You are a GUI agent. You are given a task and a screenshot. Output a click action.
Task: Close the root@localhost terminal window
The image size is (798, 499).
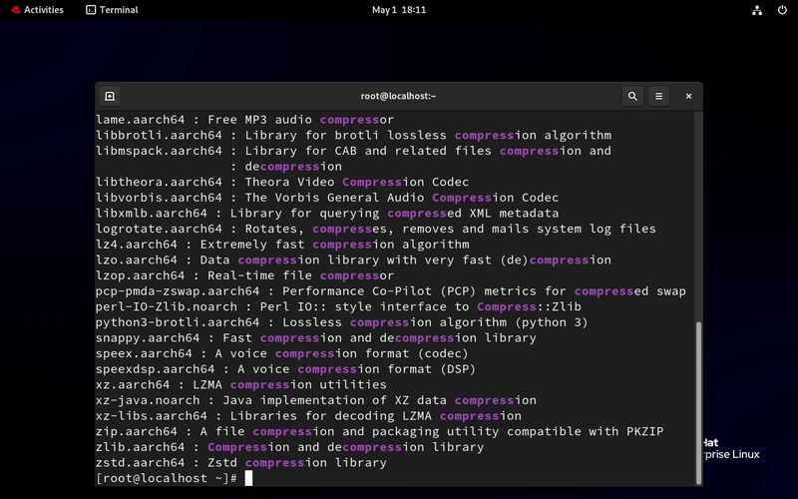(688, 96)
